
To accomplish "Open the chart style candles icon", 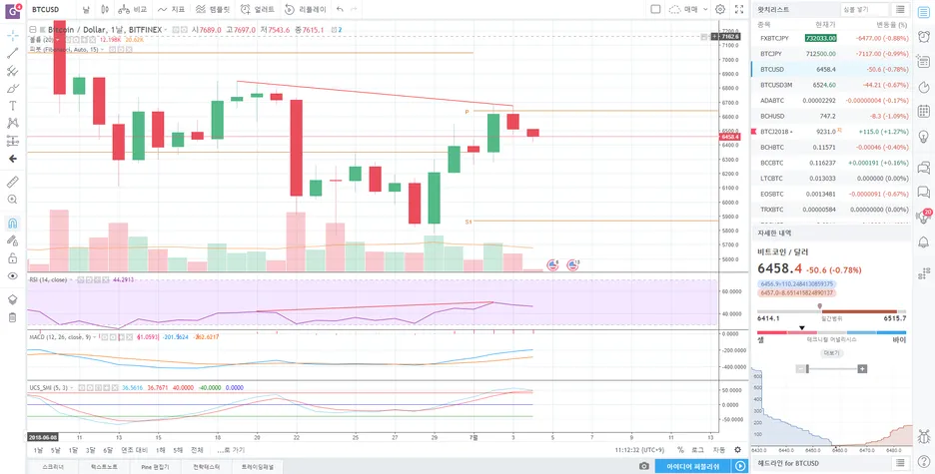I will coord(106,9).
